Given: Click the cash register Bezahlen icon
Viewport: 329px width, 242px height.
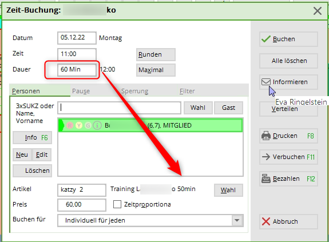Looking at the screenshot, I should pyautogui.click(x=266, y=178).
